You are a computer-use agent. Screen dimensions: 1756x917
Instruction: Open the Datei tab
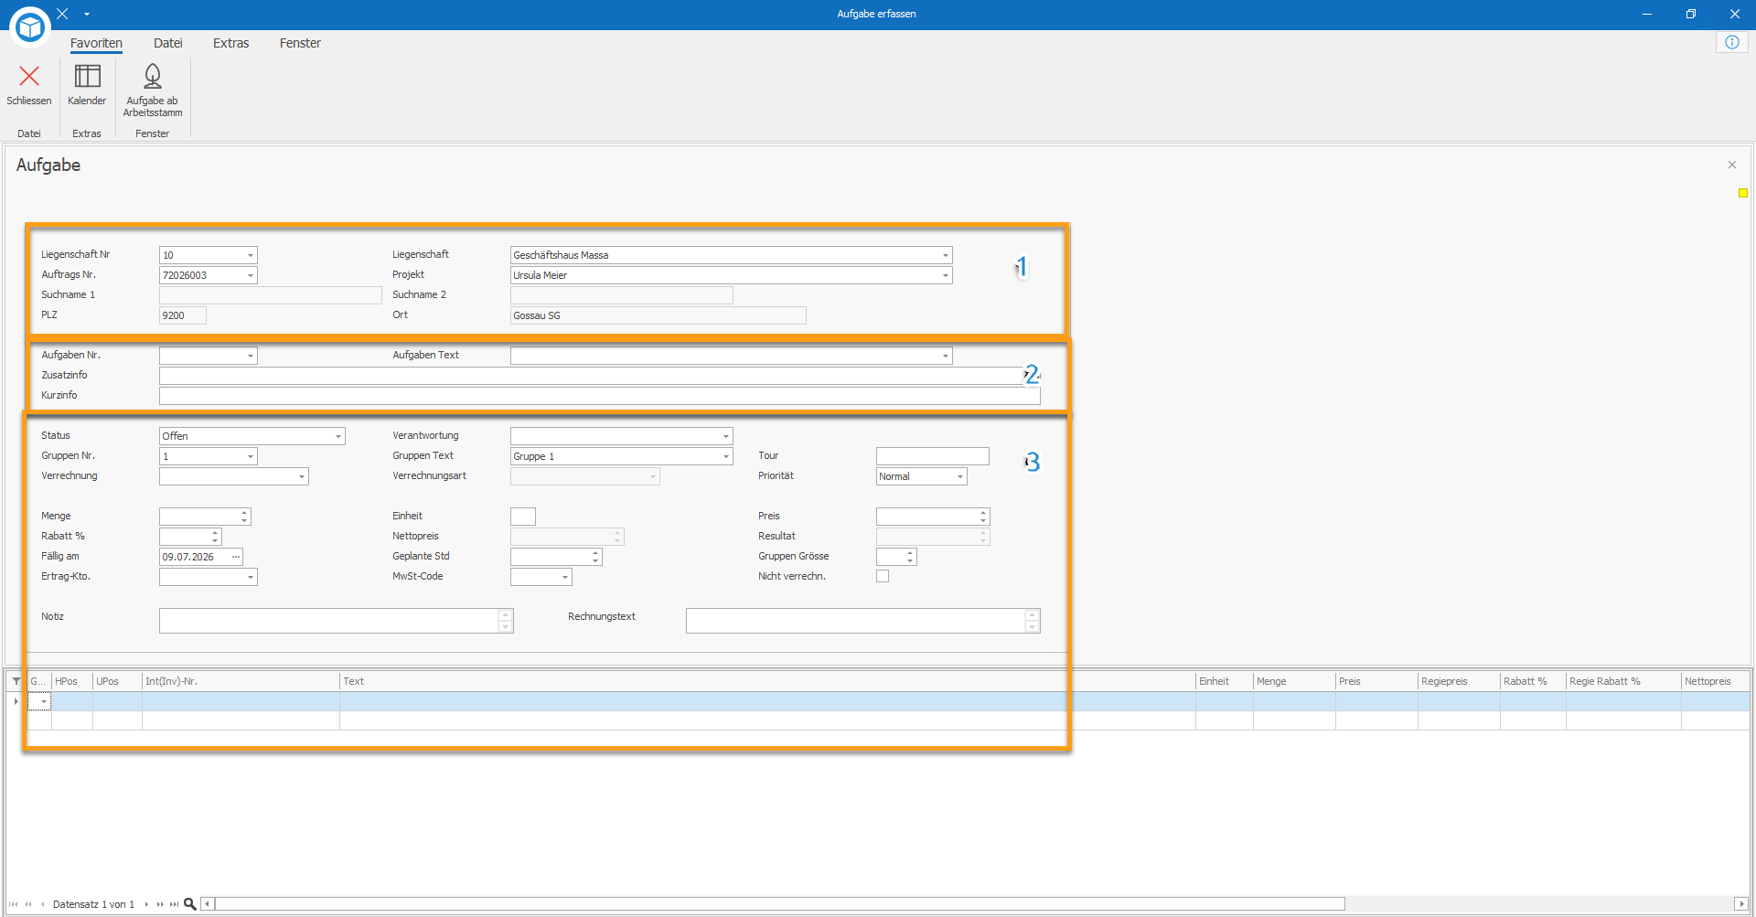tap(168, 43)
